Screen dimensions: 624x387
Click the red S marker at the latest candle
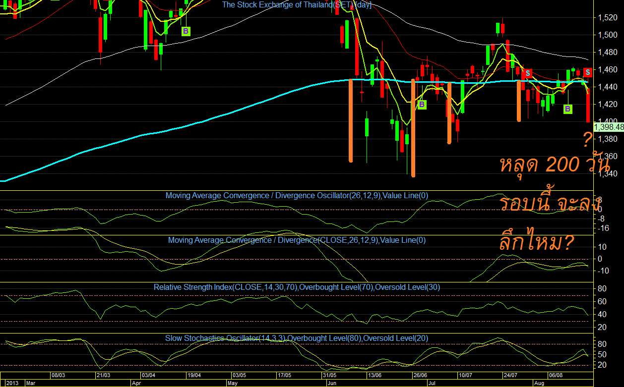[587, 72]
